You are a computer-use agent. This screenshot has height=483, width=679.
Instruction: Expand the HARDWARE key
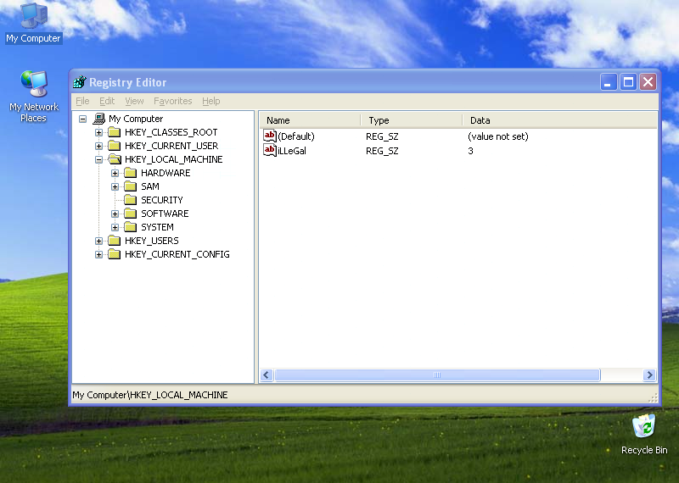(x=115, y=174)
